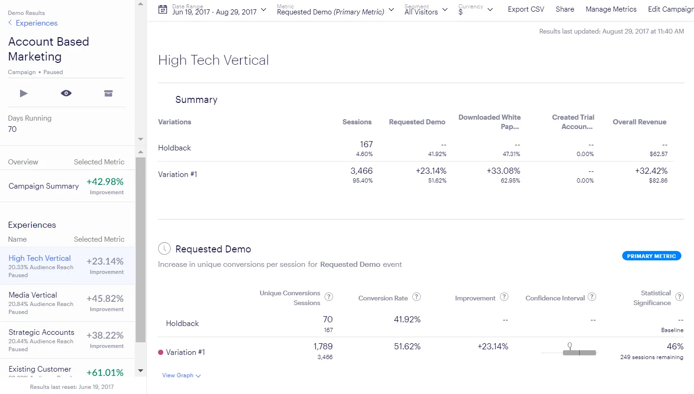694x394 pixels.
Task: Open help icon for Unique Conversions Sessions
Action: [329, 297]
